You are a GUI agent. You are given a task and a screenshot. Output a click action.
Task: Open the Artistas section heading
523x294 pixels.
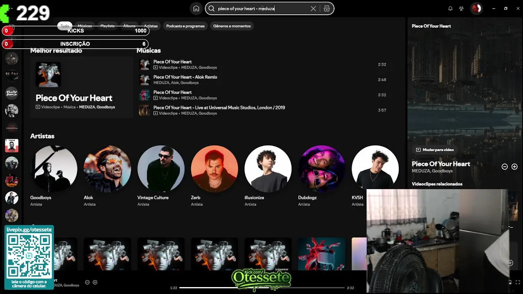[x=42, y=136]
